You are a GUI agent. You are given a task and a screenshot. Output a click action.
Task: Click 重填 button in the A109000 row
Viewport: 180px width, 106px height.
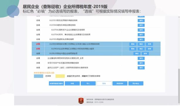[x=133, y=44]
